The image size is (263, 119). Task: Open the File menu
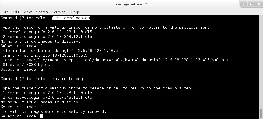tap(5, 12)
